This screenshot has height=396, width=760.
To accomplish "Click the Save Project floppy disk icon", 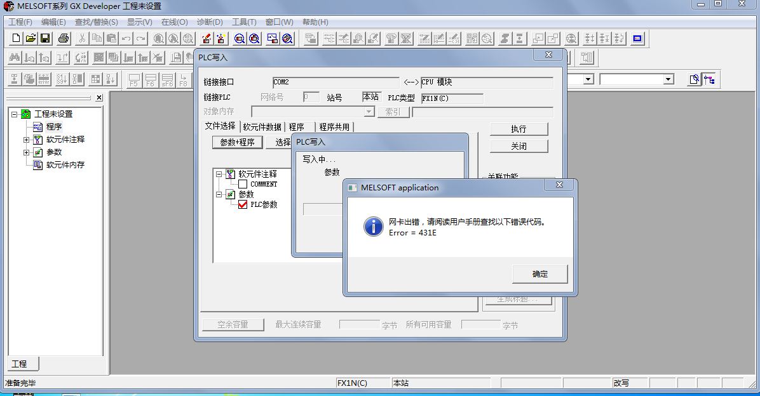I will coord(45,38).
